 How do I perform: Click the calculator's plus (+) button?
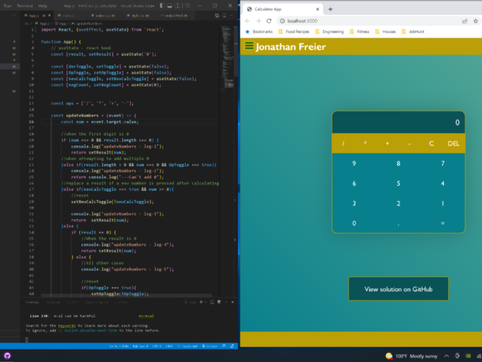[x=387, y=143]
